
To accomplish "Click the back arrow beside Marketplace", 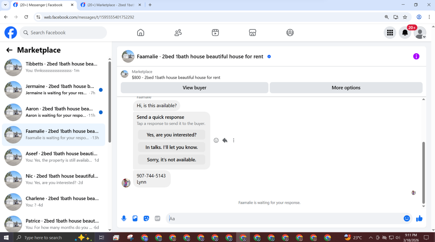I will (9, 50).
